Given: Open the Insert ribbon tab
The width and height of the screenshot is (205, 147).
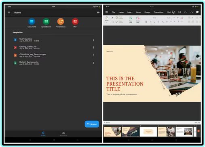Looking at the screenshot, I should (x=130, y=12).
